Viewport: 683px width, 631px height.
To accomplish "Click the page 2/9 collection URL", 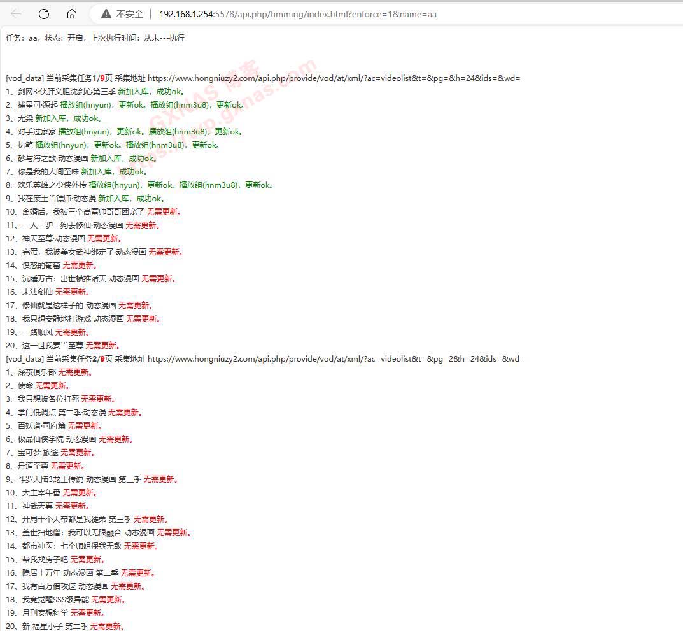I will click(336, 359).
